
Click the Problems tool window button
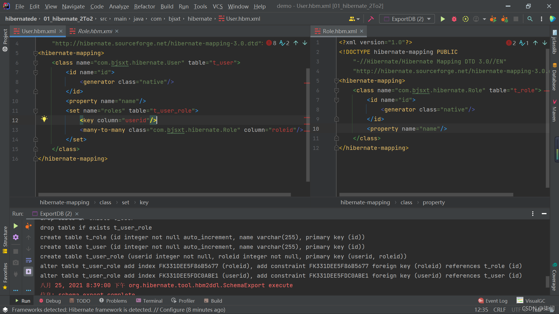[x=113, y=301]
